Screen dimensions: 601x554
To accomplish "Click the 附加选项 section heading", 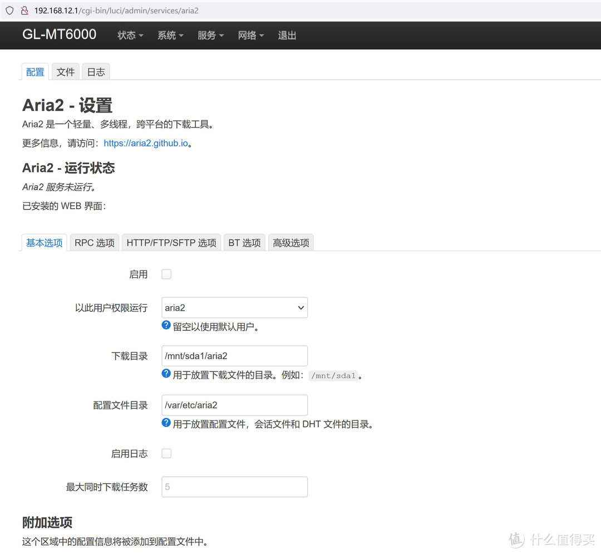I will 47,522.
